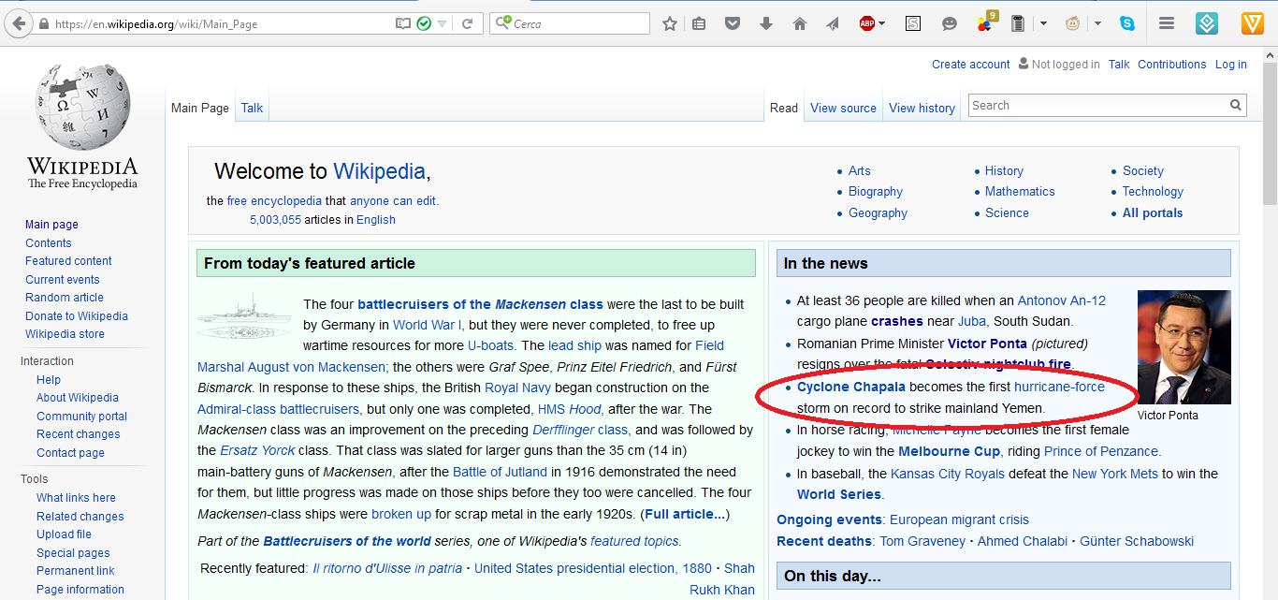Expand the address bar history dropdown arrow
This screenshot has width=1278, height=600.
(443, 23)
